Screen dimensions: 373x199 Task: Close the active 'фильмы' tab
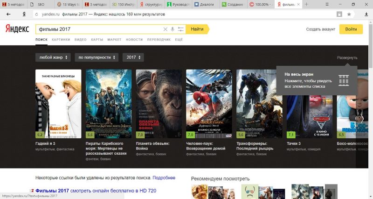(x=298, y=4)
